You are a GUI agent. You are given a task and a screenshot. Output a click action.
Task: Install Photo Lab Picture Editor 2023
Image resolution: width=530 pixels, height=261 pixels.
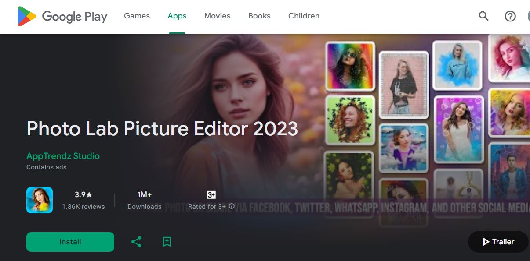point(70,241)
